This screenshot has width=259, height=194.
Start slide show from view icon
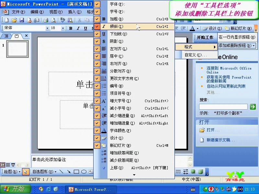coord(13,165)
